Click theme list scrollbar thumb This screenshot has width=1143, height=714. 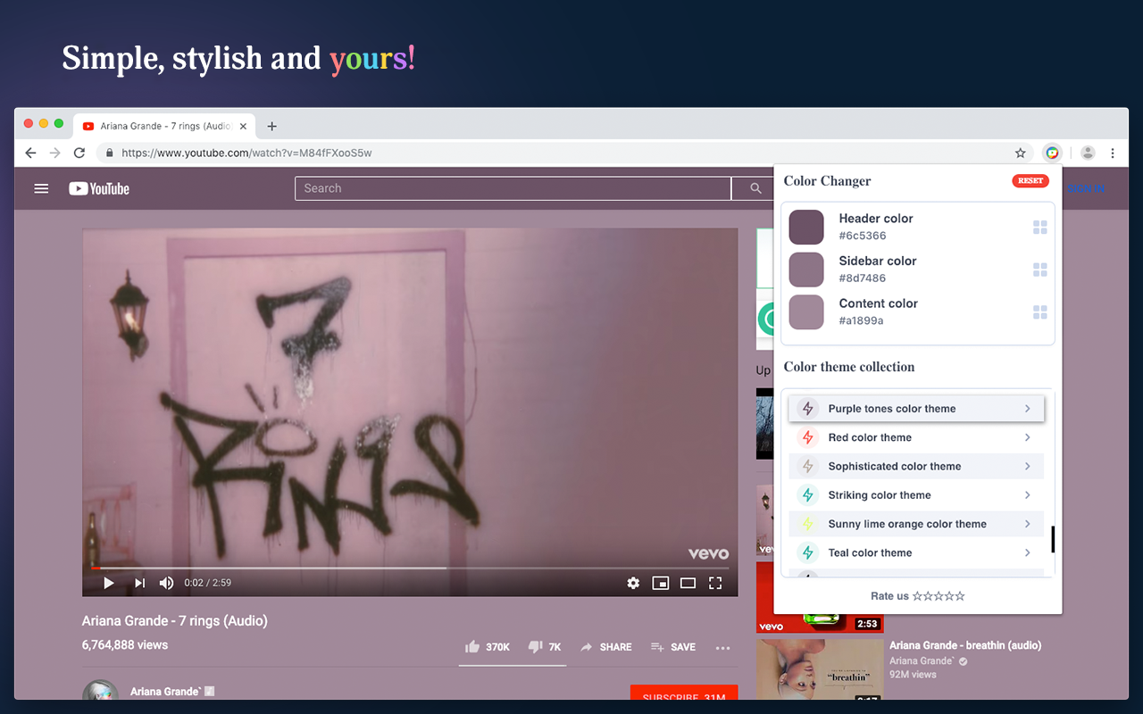(1053, 539)
